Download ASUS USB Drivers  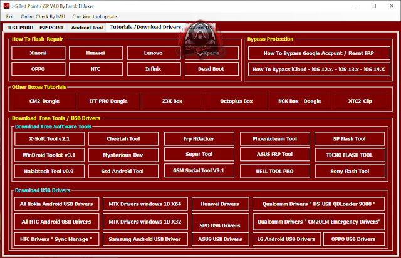(x=220, y=239)
